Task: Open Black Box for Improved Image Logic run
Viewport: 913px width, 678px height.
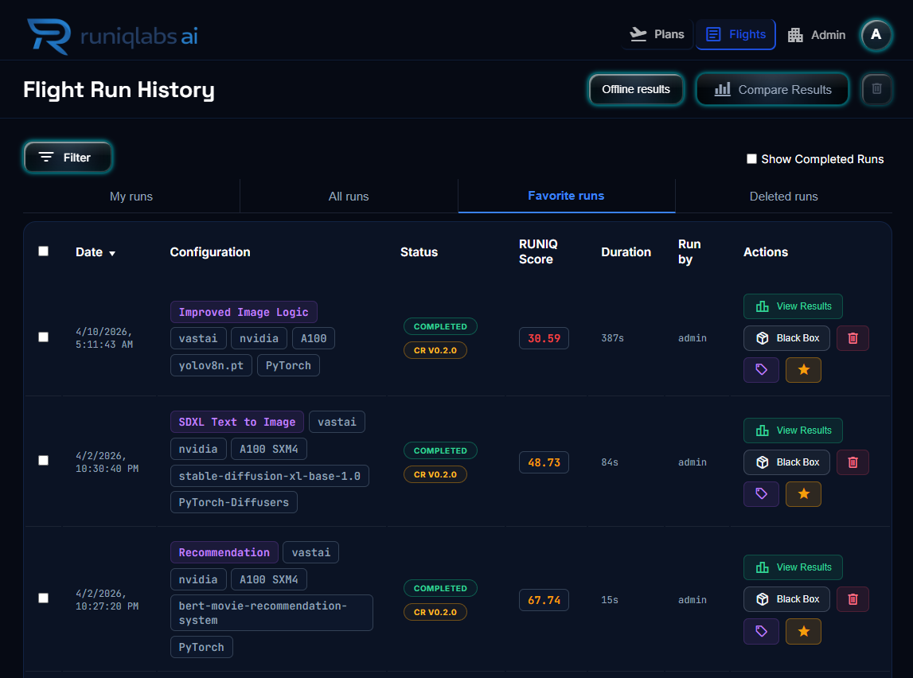Action: (786, 338)
